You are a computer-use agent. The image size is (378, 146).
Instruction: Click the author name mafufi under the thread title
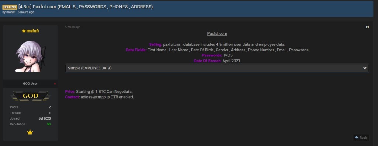click(11, 12)
